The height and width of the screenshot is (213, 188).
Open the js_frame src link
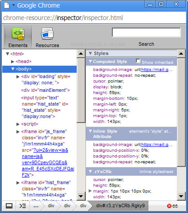tap(48, 162)
